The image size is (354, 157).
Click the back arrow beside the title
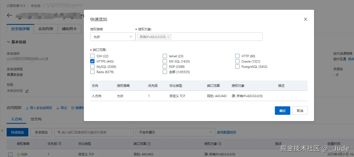coord(10,15)
